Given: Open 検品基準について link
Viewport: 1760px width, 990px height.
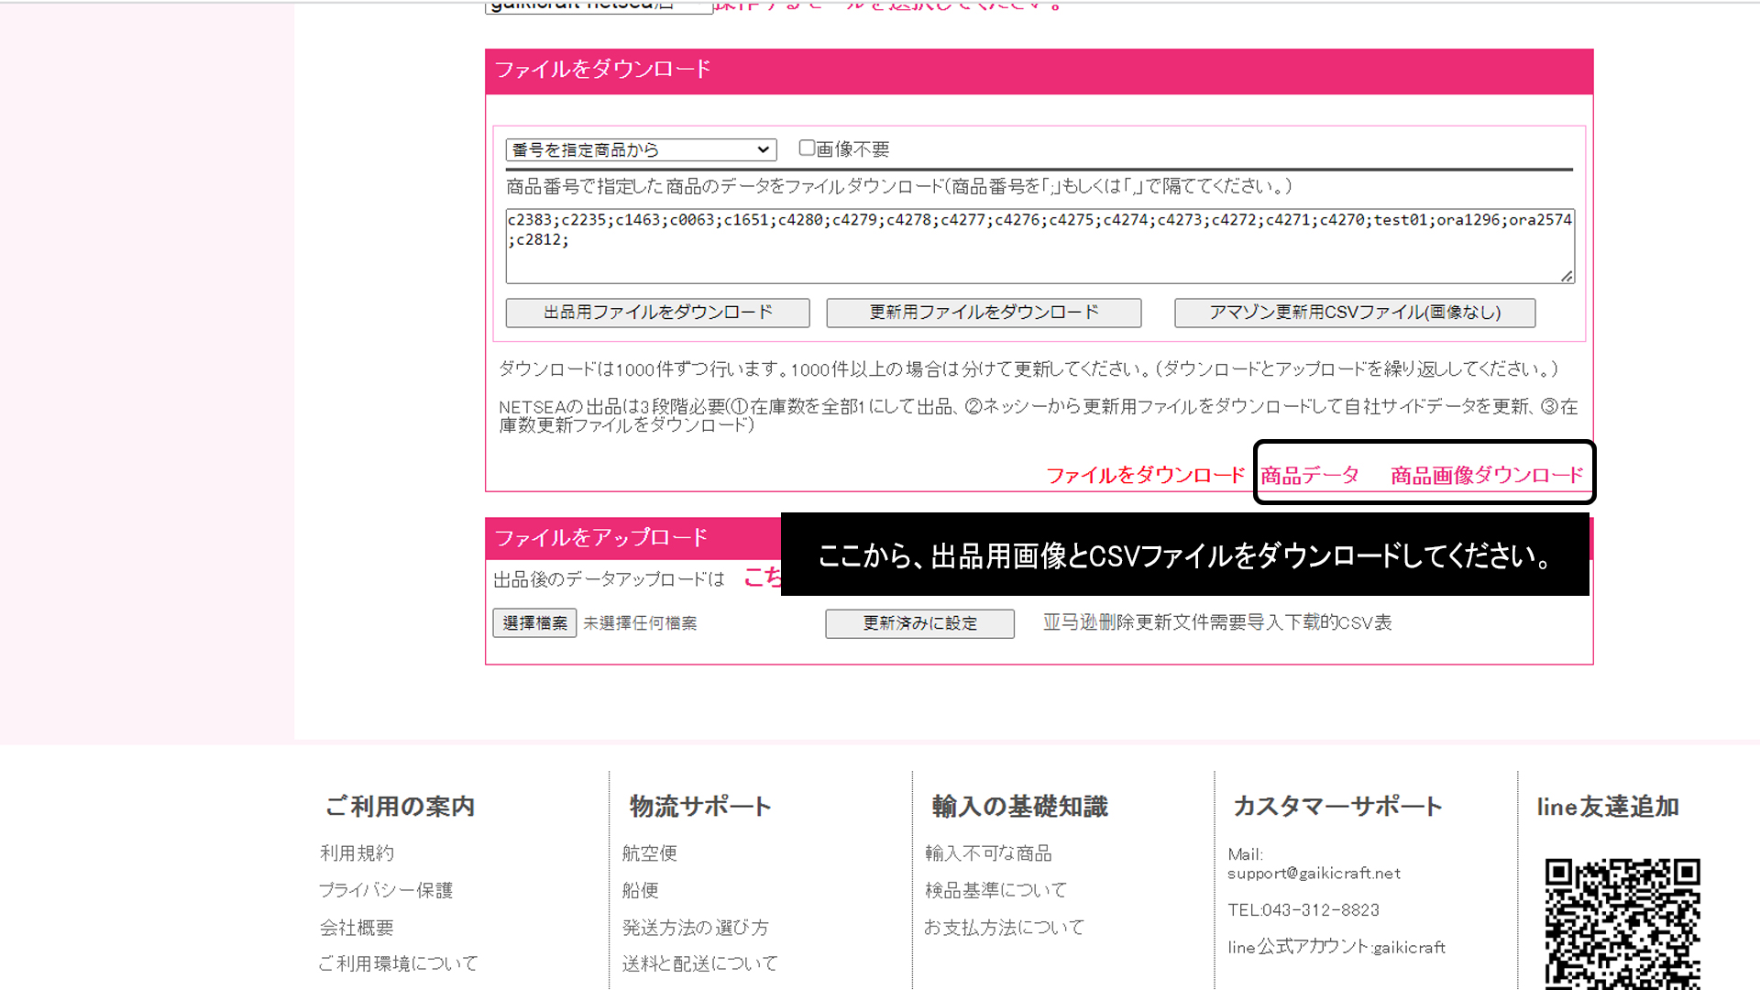Looking at the screenshot, I should pyautogui.click(x=995, y=890).
